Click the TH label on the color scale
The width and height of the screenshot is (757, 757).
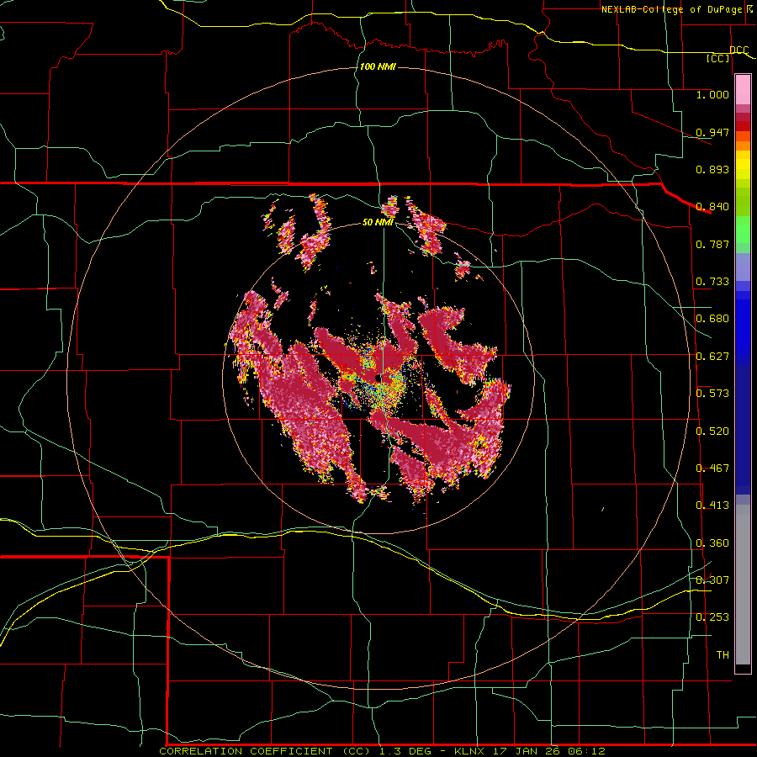tap(723, 655)
